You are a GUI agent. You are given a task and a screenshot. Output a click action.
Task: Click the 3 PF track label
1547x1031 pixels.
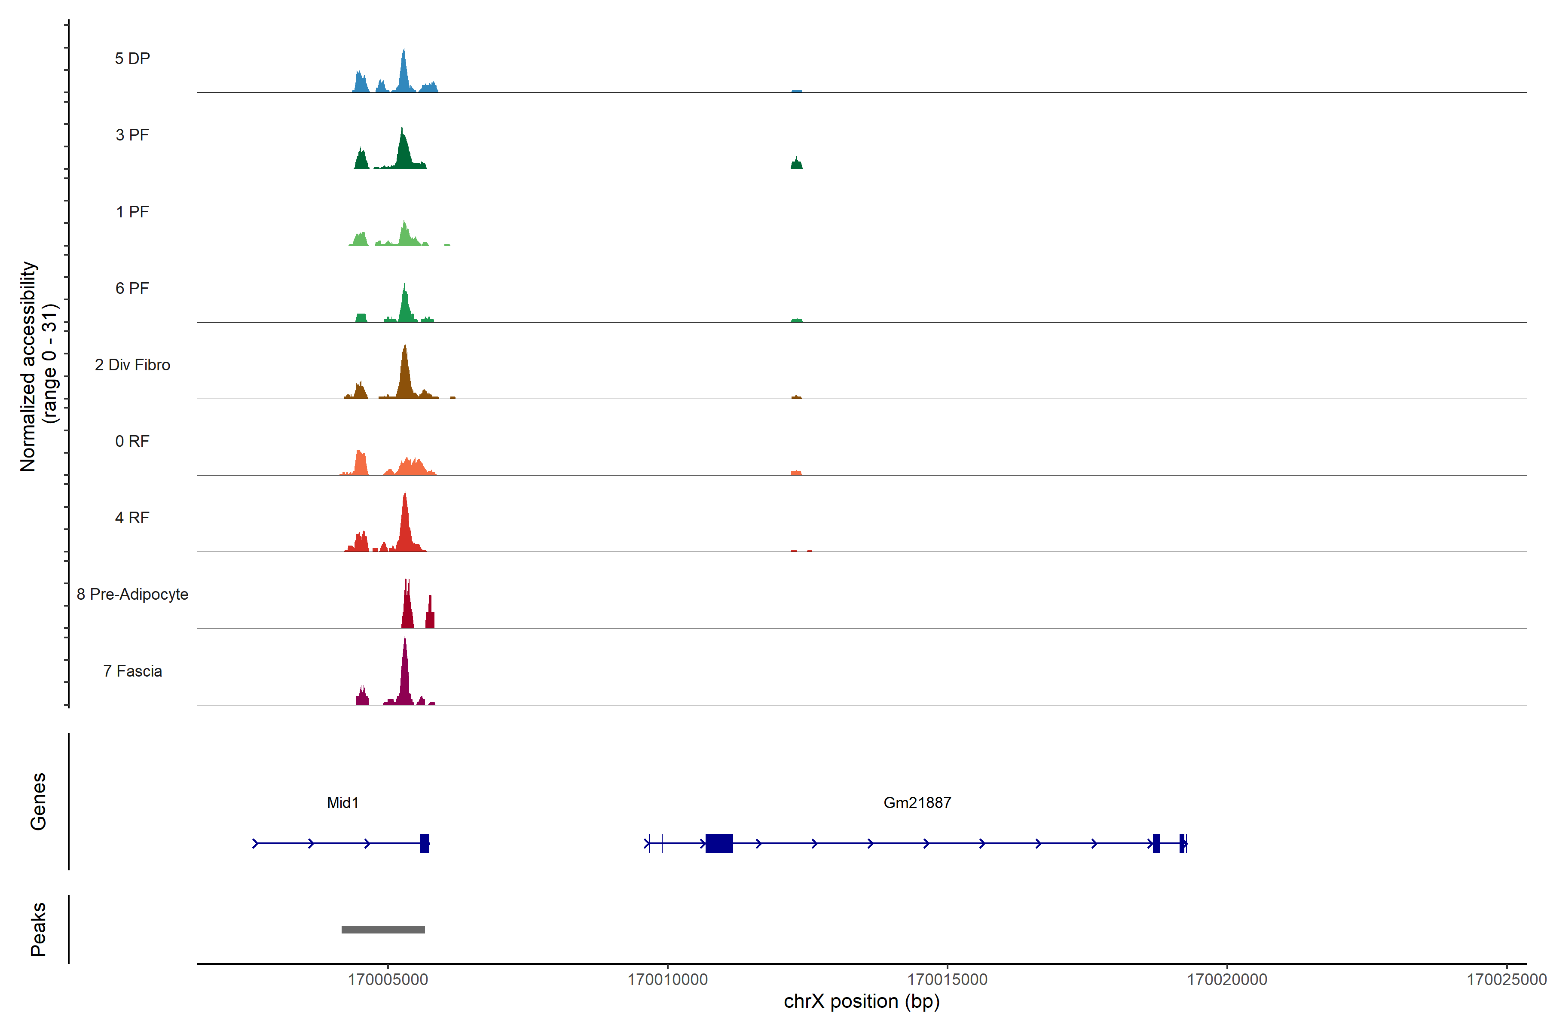click(132, 135)
